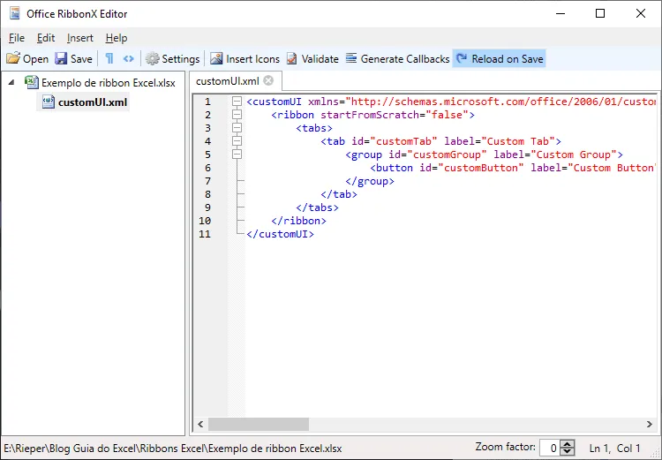Viewport: 662px width, 460px height.
Task: Click the Insert Icons toolbar button
Action: click(244, 59)
